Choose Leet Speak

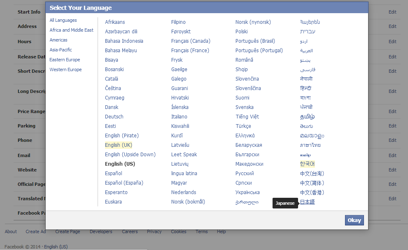(184, 155)
